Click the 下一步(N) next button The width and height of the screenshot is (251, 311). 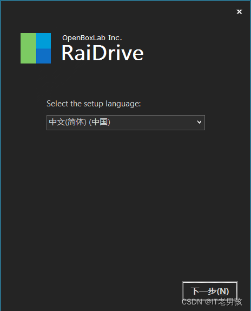tap(210, 291)
